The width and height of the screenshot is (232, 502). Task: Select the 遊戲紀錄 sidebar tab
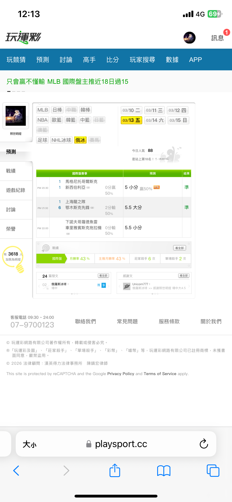(x=16, y=190)
